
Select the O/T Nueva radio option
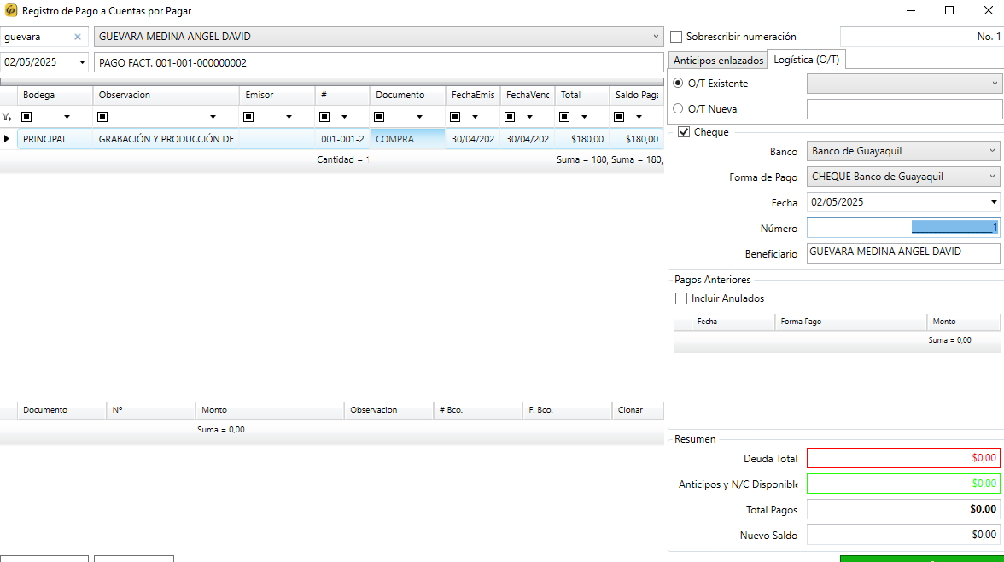point(679,109)
